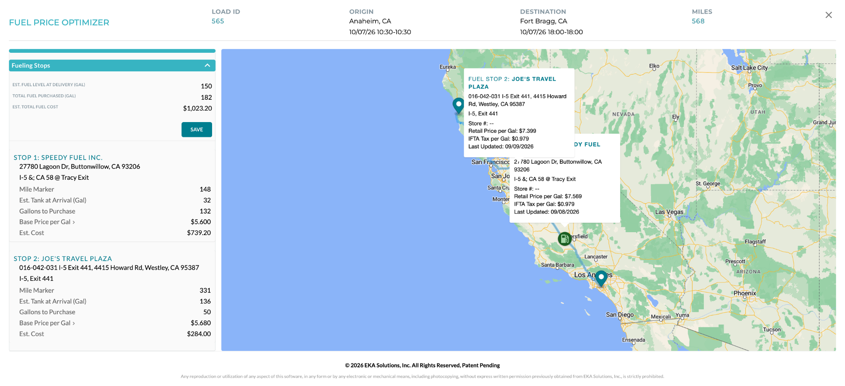845x386 pixels.
Task: Open Load ID 565 link
Action: tap(218, 21)
